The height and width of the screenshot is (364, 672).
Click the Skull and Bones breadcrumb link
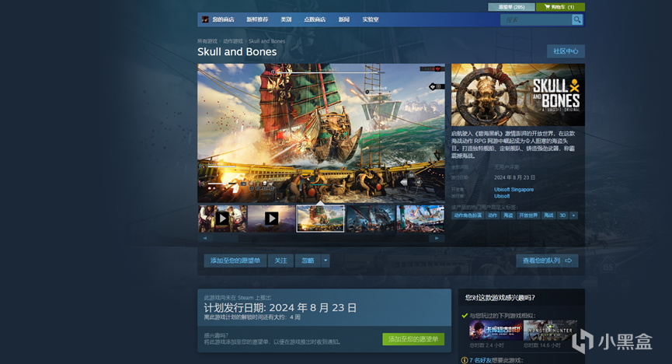pos(266,41)
